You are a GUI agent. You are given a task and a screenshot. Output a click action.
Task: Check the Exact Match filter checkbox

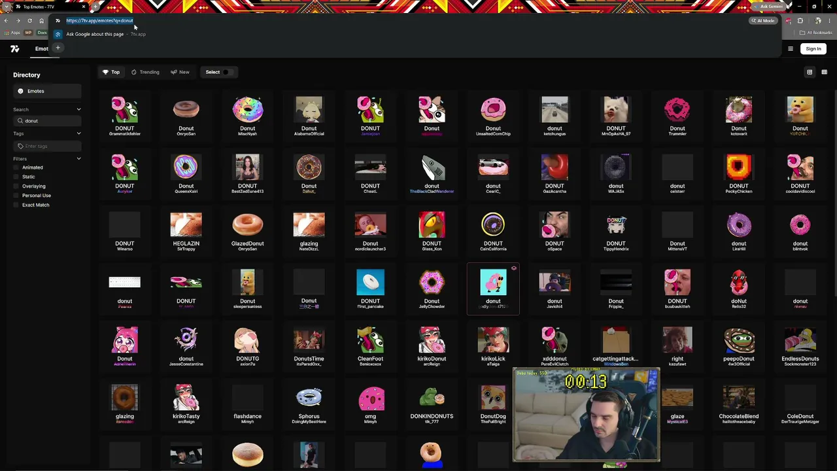point(16,205)
